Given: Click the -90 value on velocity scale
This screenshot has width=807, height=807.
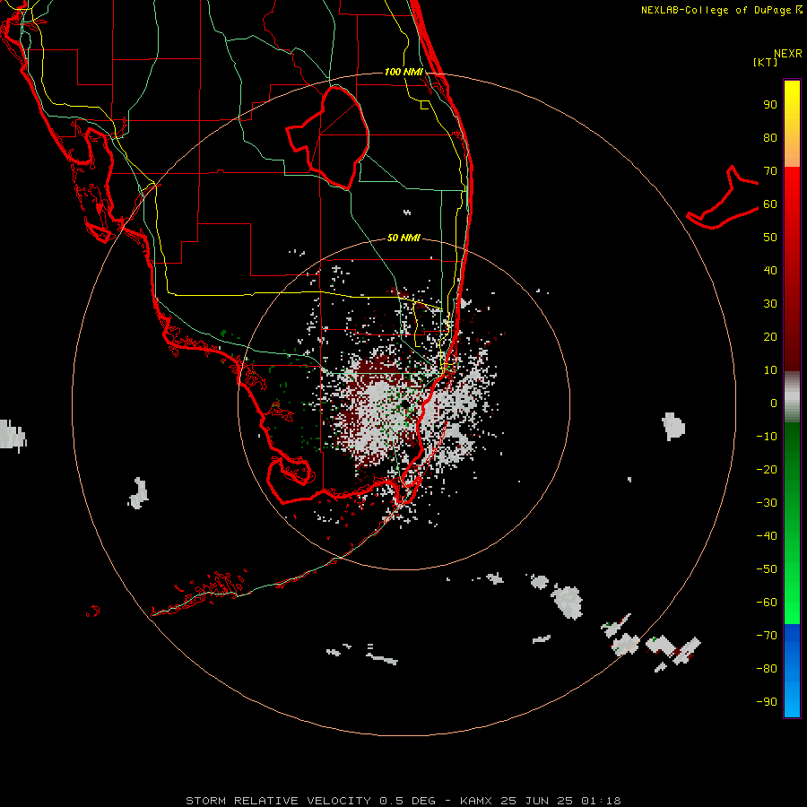Looking at the screenshot, I should pyautogui.click(x=767, y=702).
